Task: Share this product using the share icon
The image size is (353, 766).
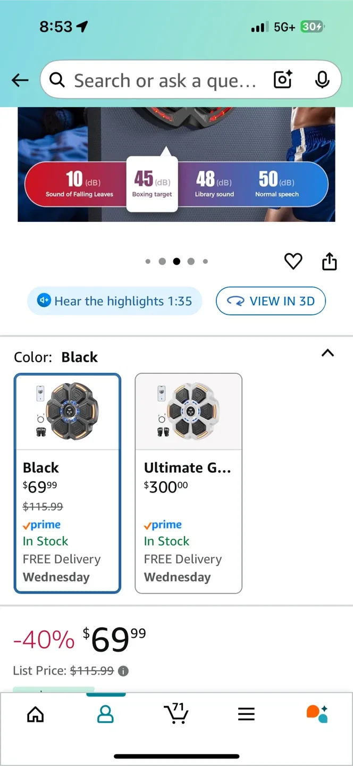Action: pos(329,261)
